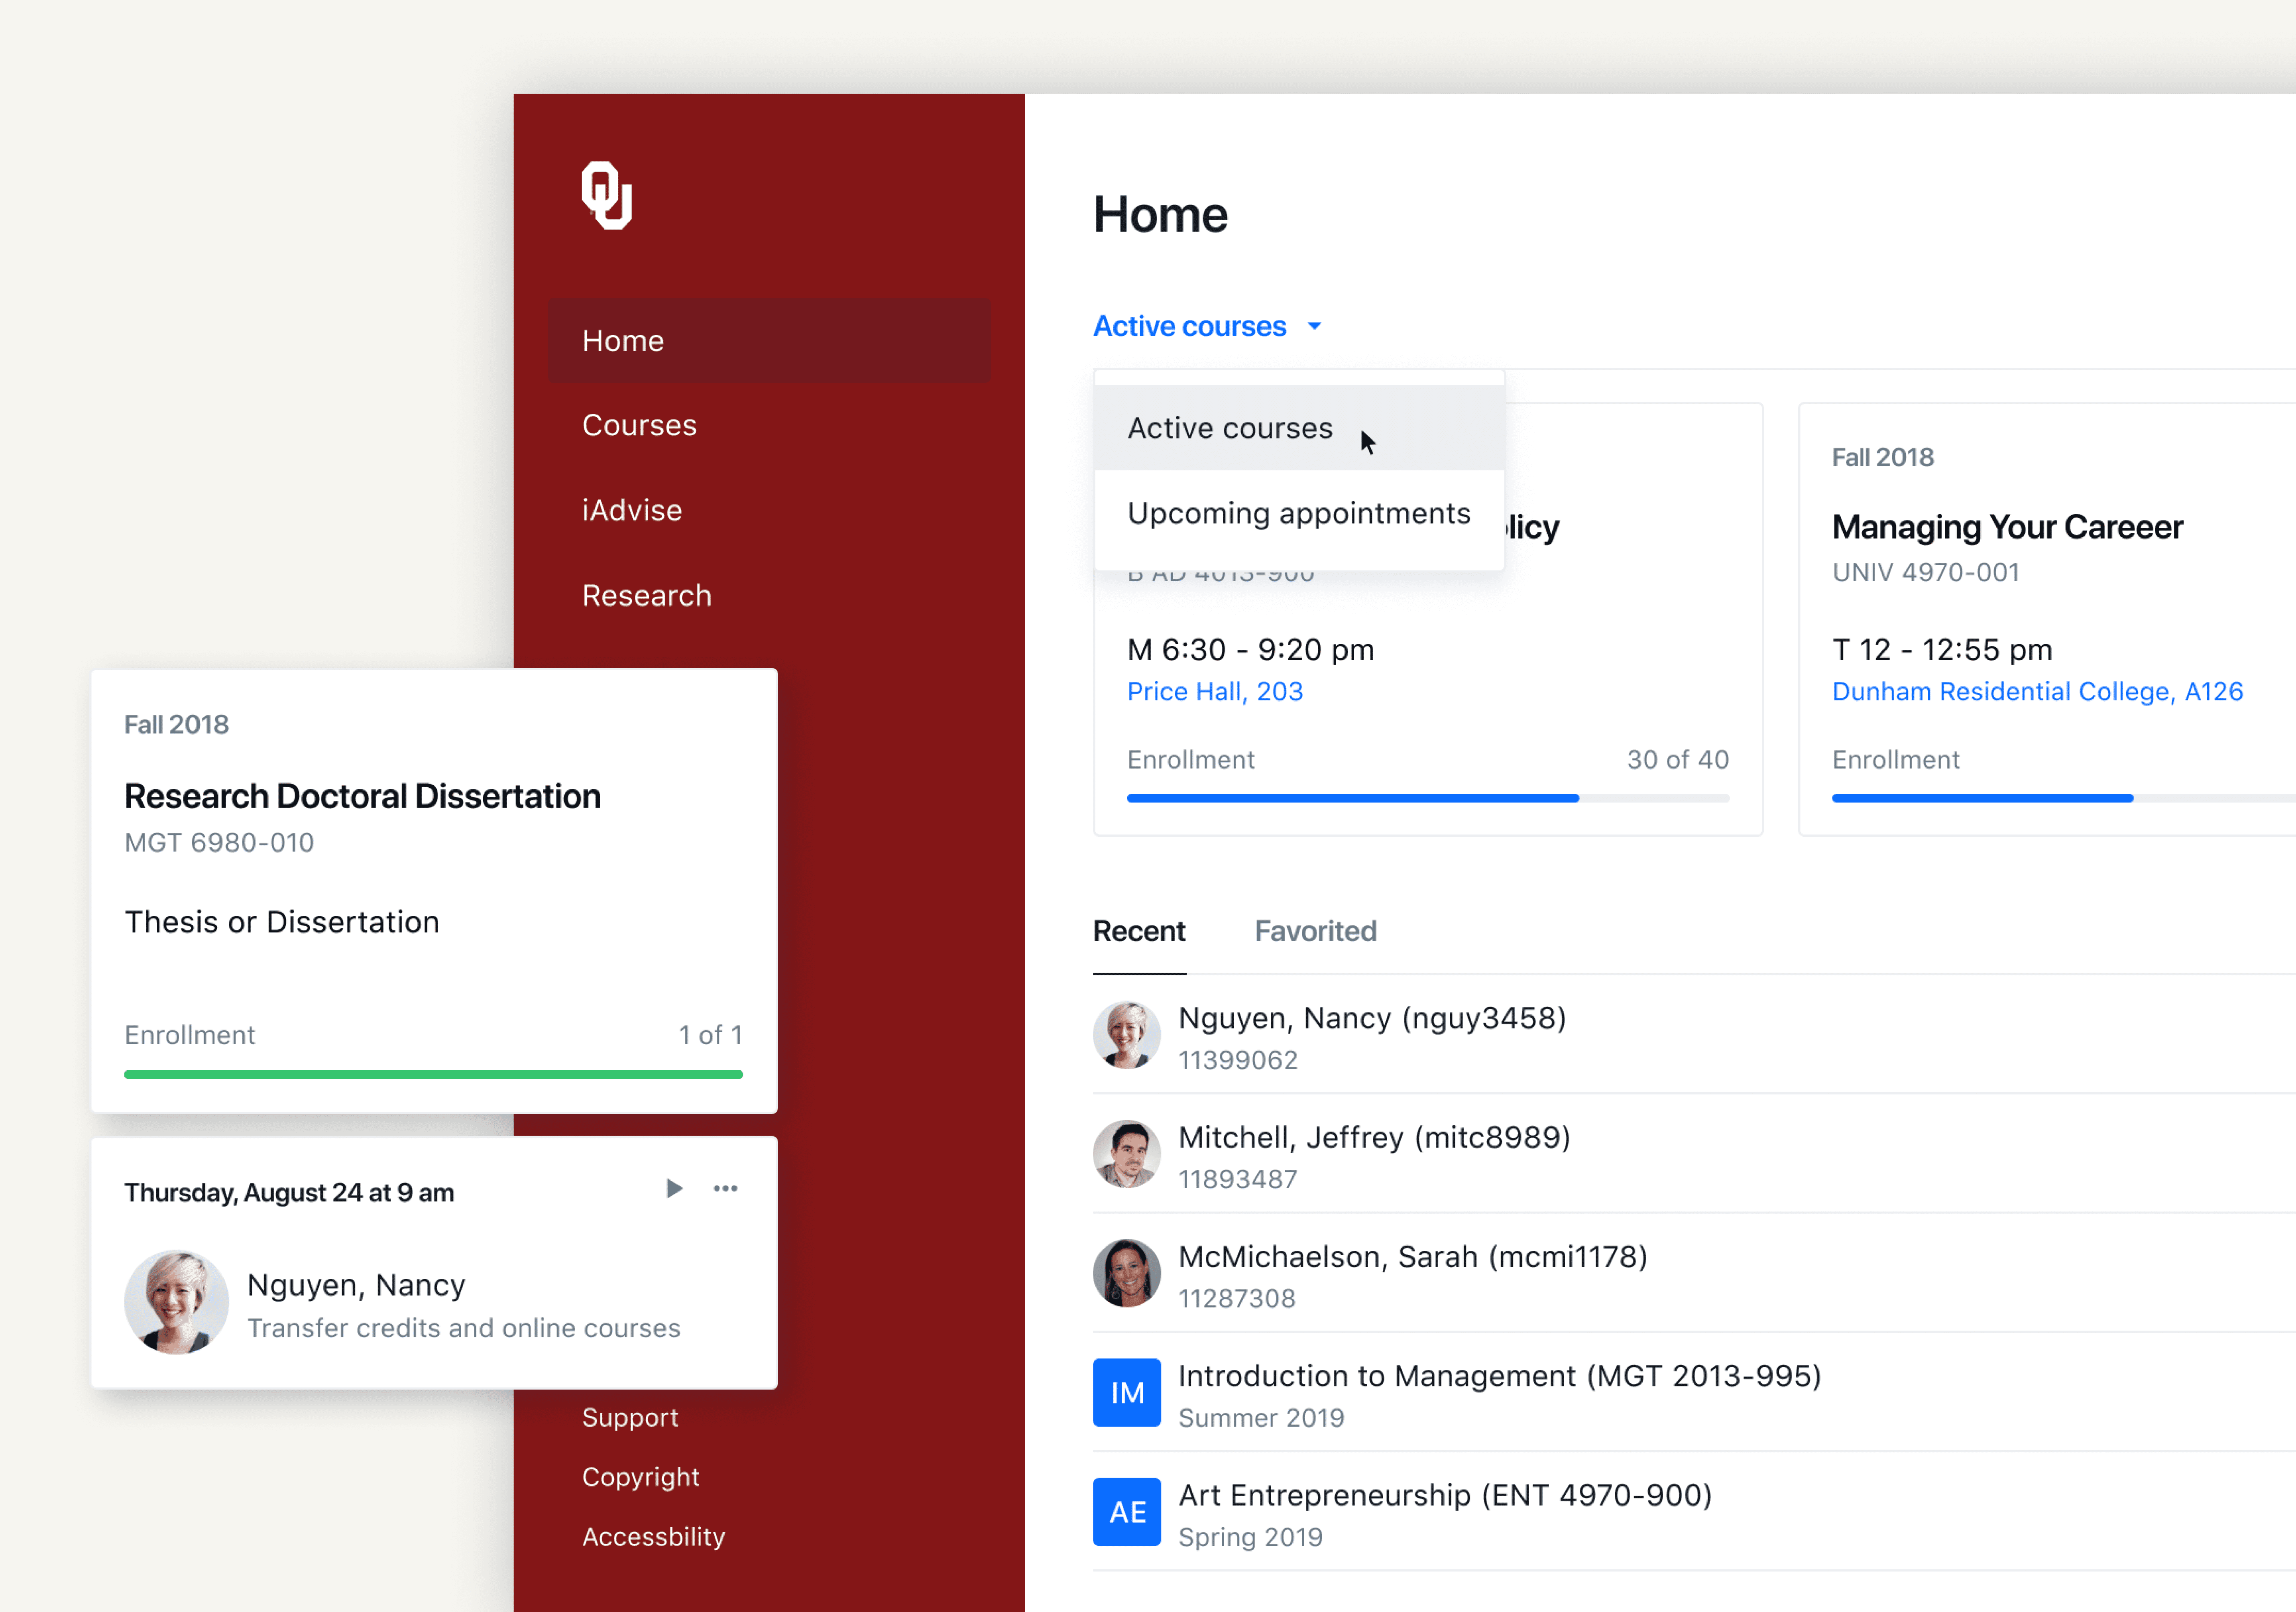Screen dimensions: 2296x1612
Task: Click Jeffrey Mitchell's avatar photo
Action: click(1126, 1154)
